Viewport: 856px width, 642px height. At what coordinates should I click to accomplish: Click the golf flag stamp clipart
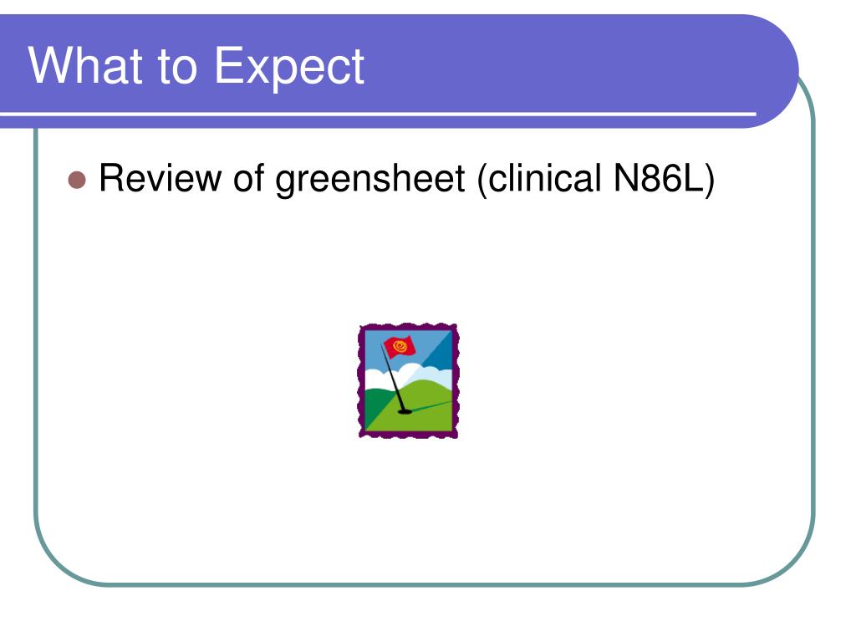(408, 380)
